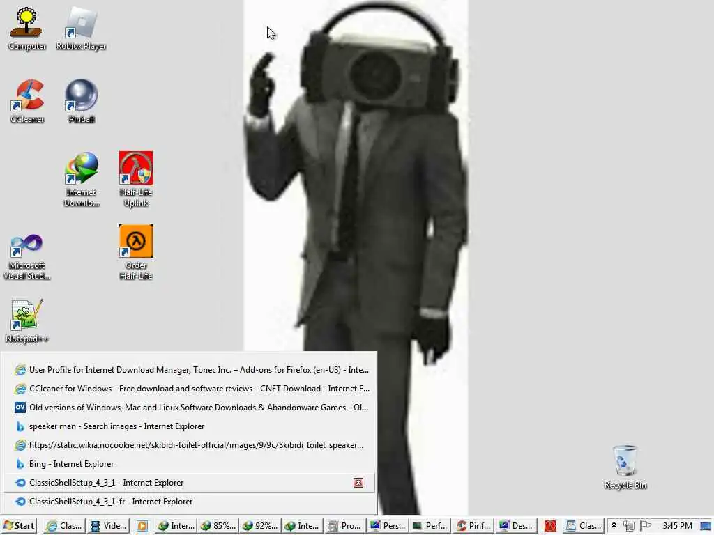Open the Recycle Bin
The height and width of the screenshot is (535, 714).
[625, 467]
